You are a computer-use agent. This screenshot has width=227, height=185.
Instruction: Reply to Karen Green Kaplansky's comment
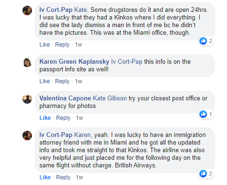pos(62,81)
